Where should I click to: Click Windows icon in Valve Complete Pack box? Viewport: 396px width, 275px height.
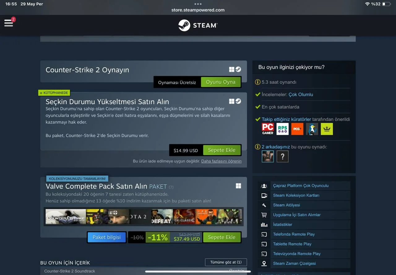238,186
